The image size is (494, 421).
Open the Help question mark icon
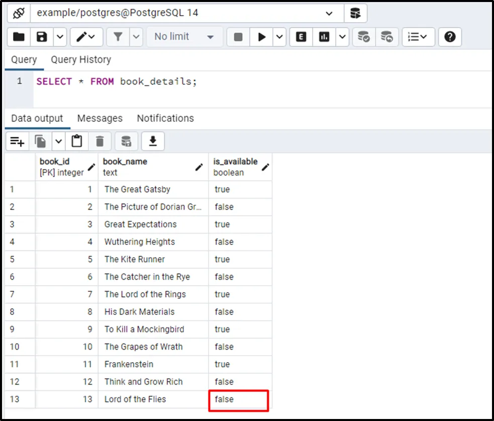point(450,37)
